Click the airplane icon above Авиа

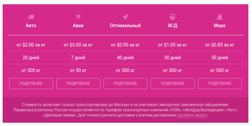click(78, 17)
